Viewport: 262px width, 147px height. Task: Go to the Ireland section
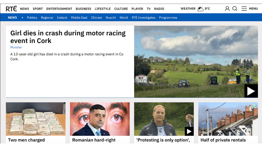coord(62,18)
